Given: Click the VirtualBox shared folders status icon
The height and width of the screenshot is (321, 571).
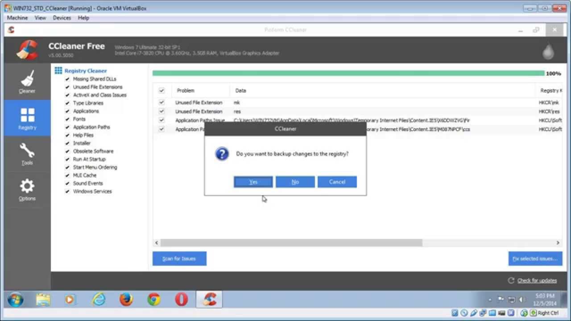Looking at the screenshot, I should 492,313.
